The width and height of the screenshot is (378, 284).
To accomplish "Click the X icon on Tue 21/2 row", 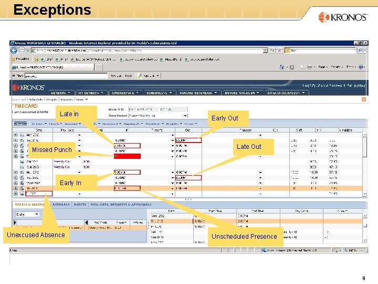I will (x=16, y=140).
